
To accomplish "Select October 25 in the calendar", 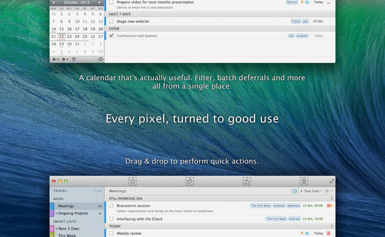I will pyautogui.click(x=85, y=37).
